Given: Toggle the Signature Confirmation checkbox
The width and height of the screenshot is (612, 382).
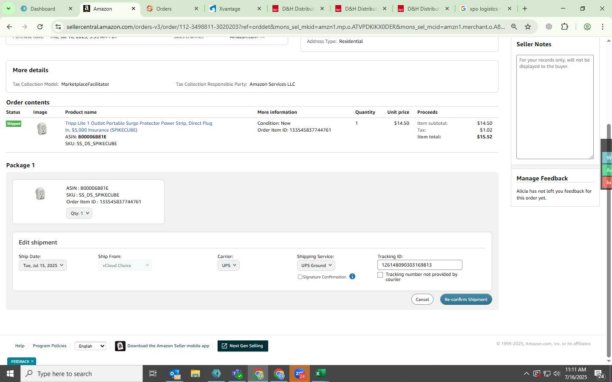Looking at the screenshot, I should point(300,277).
